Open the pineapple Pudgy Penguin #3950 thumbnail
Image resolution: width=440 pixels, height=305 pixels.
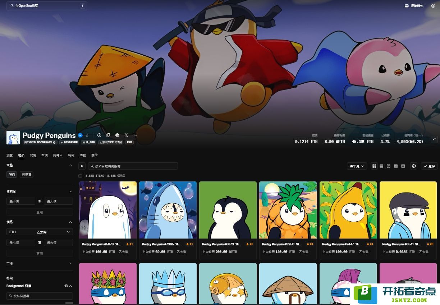(x=288, y=210)
